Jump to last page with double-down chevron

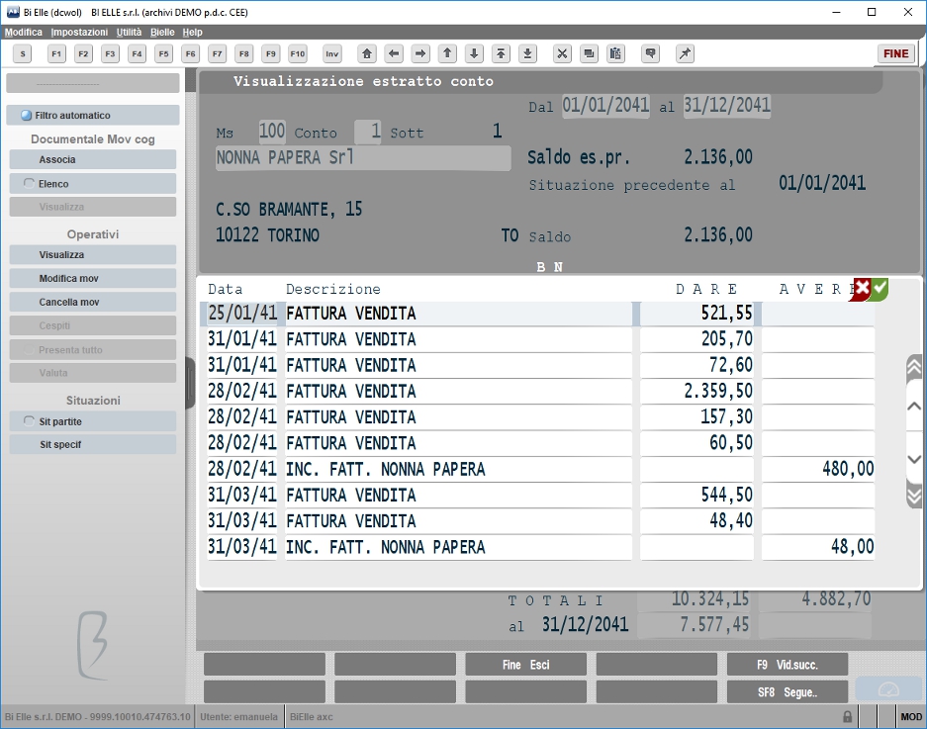coord(914,496)
